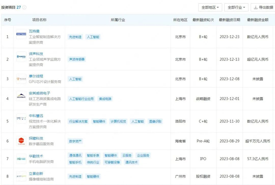
Task: Click 人工智能 tag in 中科慧远 row
Action: 137,121
